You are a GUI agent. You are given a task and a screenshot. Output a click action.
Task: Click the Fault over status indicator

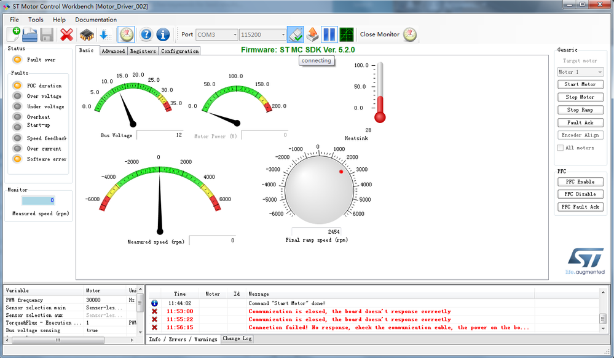(17, 60)
